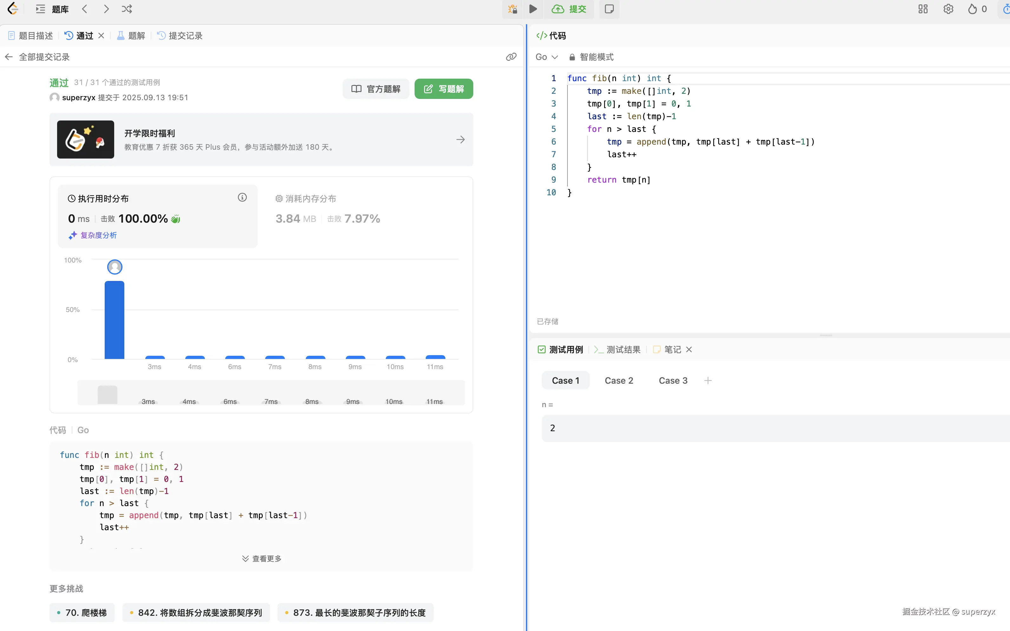This screenshot has height=631, width=1010.
Task: Copy the submission link icon
Action: point(511,57)
